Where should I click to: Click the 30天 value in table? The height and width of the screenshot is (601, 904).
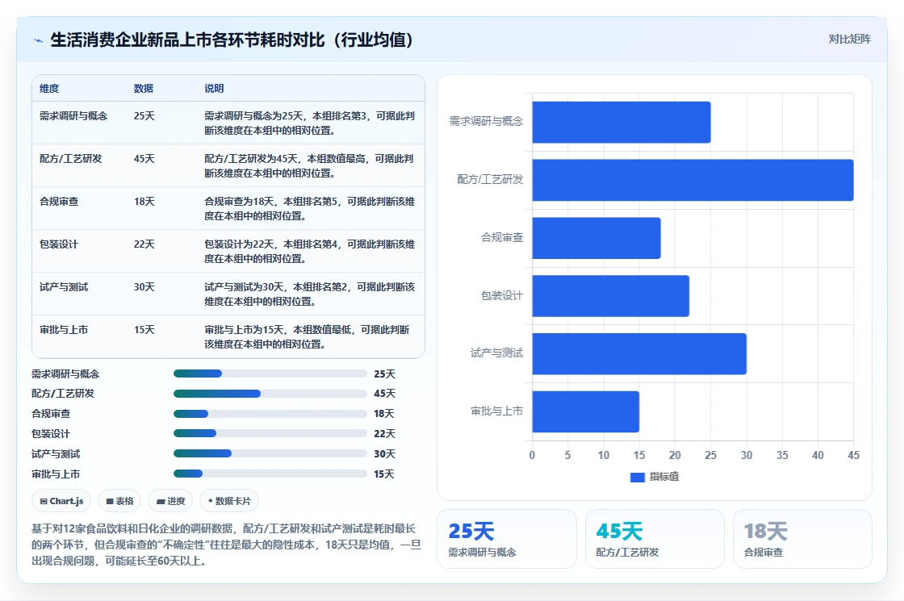click(x=144, y=286)
